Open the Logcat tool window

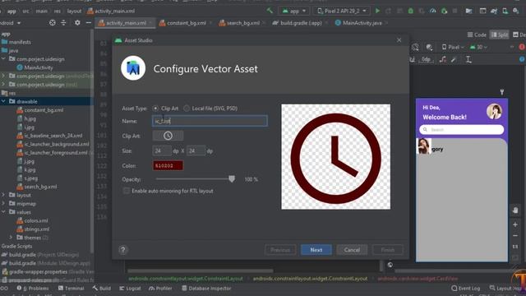tap(130, 289)
